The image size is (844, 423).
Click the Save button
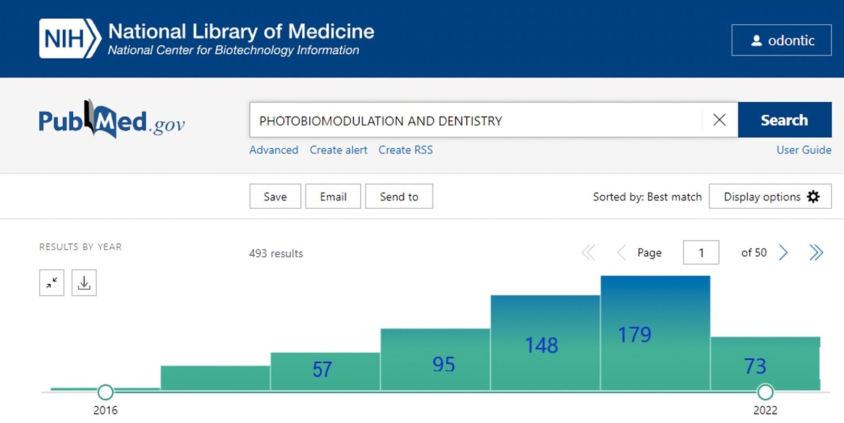(275, 197)
